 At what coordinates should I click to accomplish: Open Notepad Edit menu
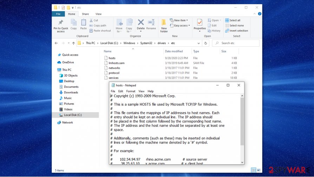120,91
